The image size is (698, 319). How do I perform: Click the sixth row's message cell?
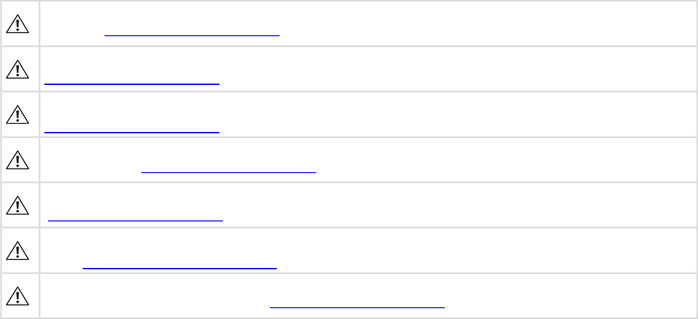452,245
